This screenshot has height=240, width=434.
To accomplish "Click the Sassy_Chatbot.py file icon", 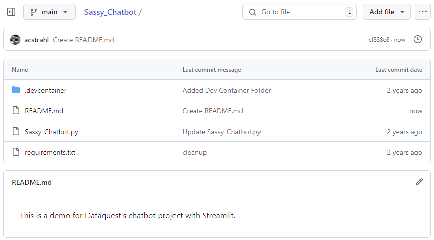I will tap(16, 132).
